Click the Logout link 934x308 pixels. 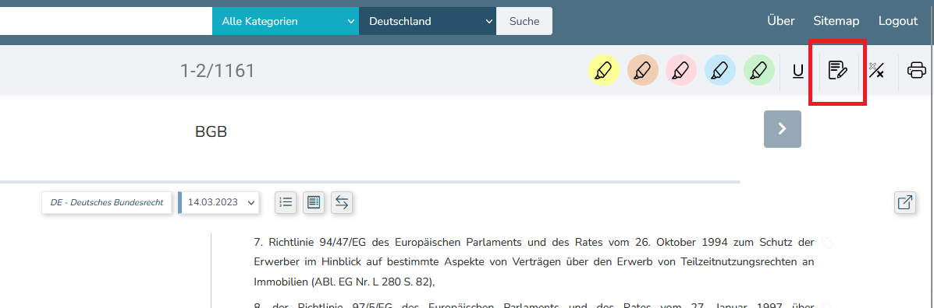pyautogui.click(x=897, y=21)
